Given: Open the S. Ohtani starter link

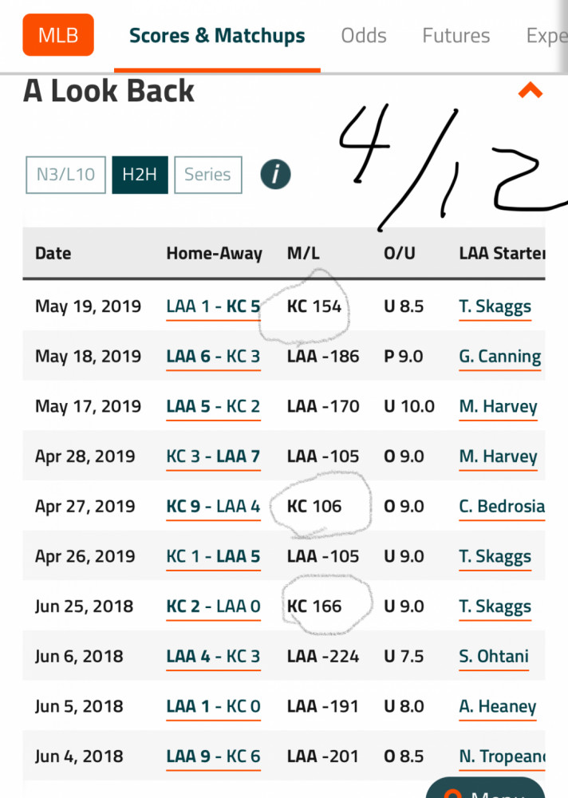Looking at the screenshot, I should 494,657.
